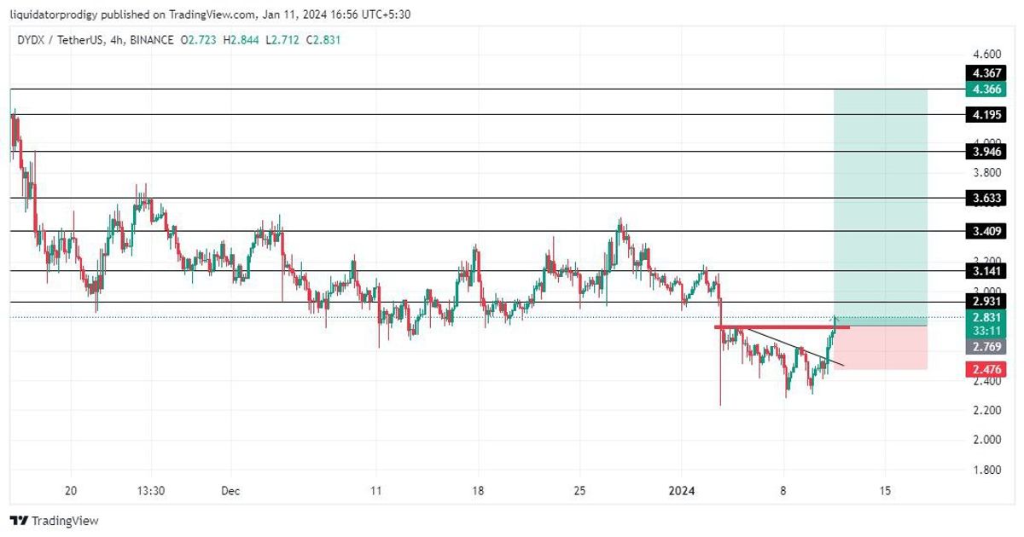
Task: Click the Dec label on time axis
Action: click(x=230, y=491)
